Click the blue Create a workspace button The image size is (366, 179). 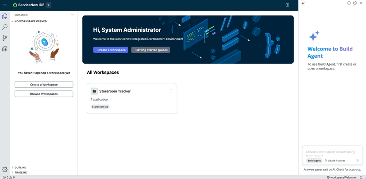click(x=111, y=50)
